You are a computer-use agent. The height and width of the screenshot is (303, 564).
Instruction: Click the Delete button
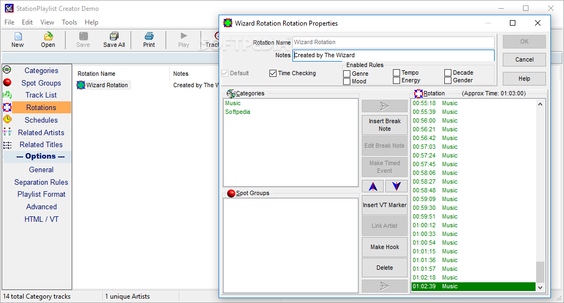click(x=385, y=268)
